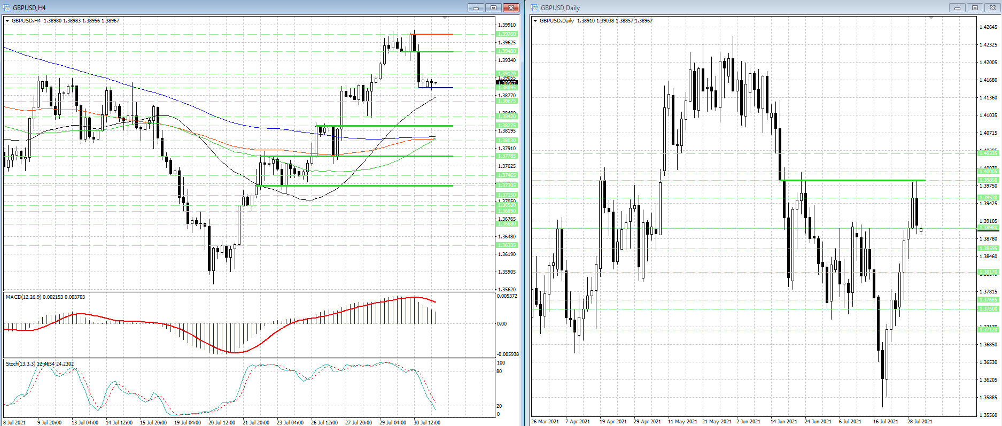Viewport: 1002px width, 426px height.
Task: Click the Stoch(13,3,3) indicator label
Action: click(x=40, y=363)
